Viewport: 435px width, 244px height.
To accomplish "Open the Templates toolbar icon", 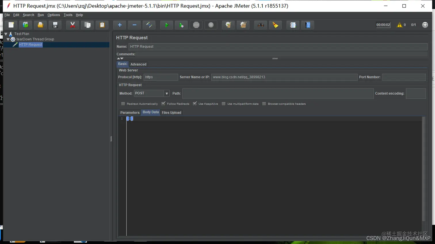I will point(26,25).
